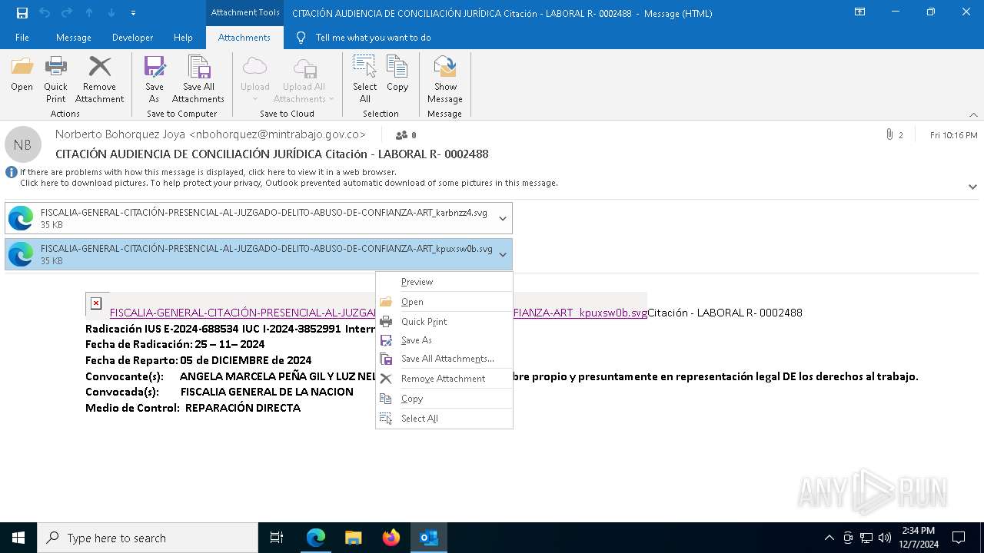Choose Select All in the context menu

coord(444,419)
